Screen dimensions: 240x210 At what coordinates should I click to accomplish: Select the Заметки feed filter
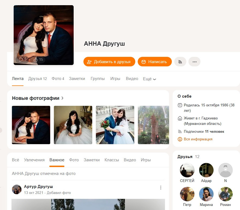click(x=92, y=160)
